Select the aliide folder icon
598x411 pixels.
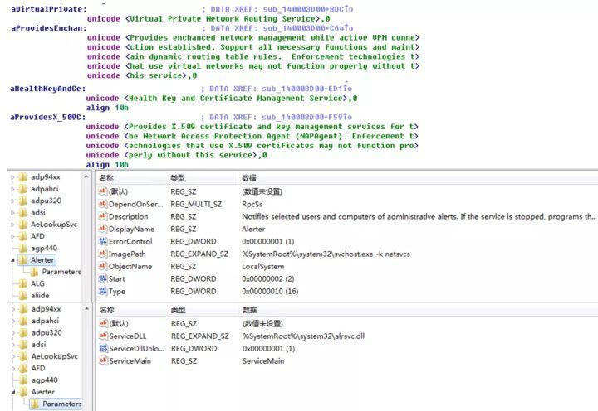22,296
